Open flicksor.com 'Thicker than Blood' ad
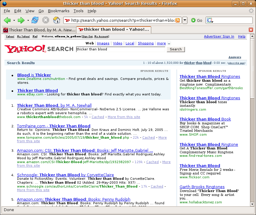The width and height of the screenshot is (256, 215). tap(200, 165)
